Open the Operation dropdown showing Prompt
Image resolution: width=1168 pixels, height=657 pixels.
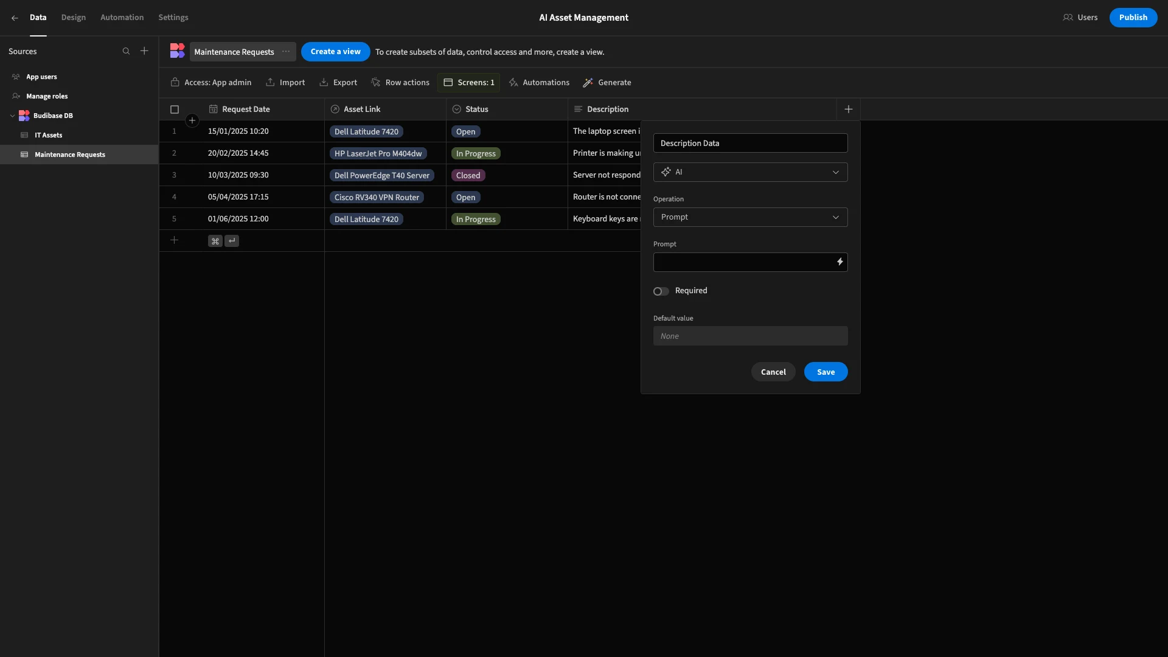pyautogui.click(x=750, y=217)
